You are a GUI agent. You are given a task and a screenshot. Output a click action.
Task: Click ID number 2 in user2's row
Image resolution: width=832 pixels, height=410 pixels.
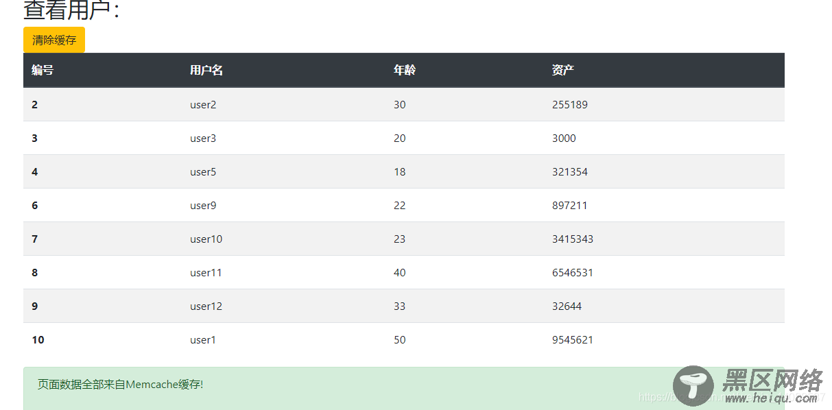pos(35,105)
